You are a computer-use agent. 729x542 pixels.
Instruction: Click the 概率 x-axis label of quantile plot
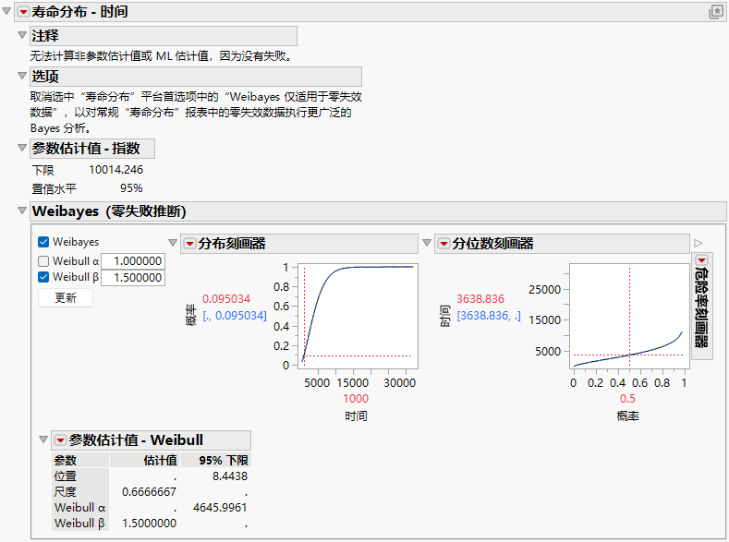pos(627,416)
